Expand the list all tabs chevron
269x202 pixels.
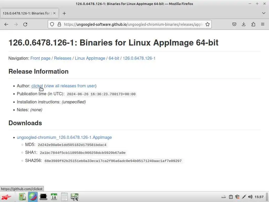tap(264, 13)
